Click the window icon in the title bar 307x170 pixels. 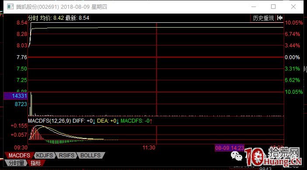point(10,7)
